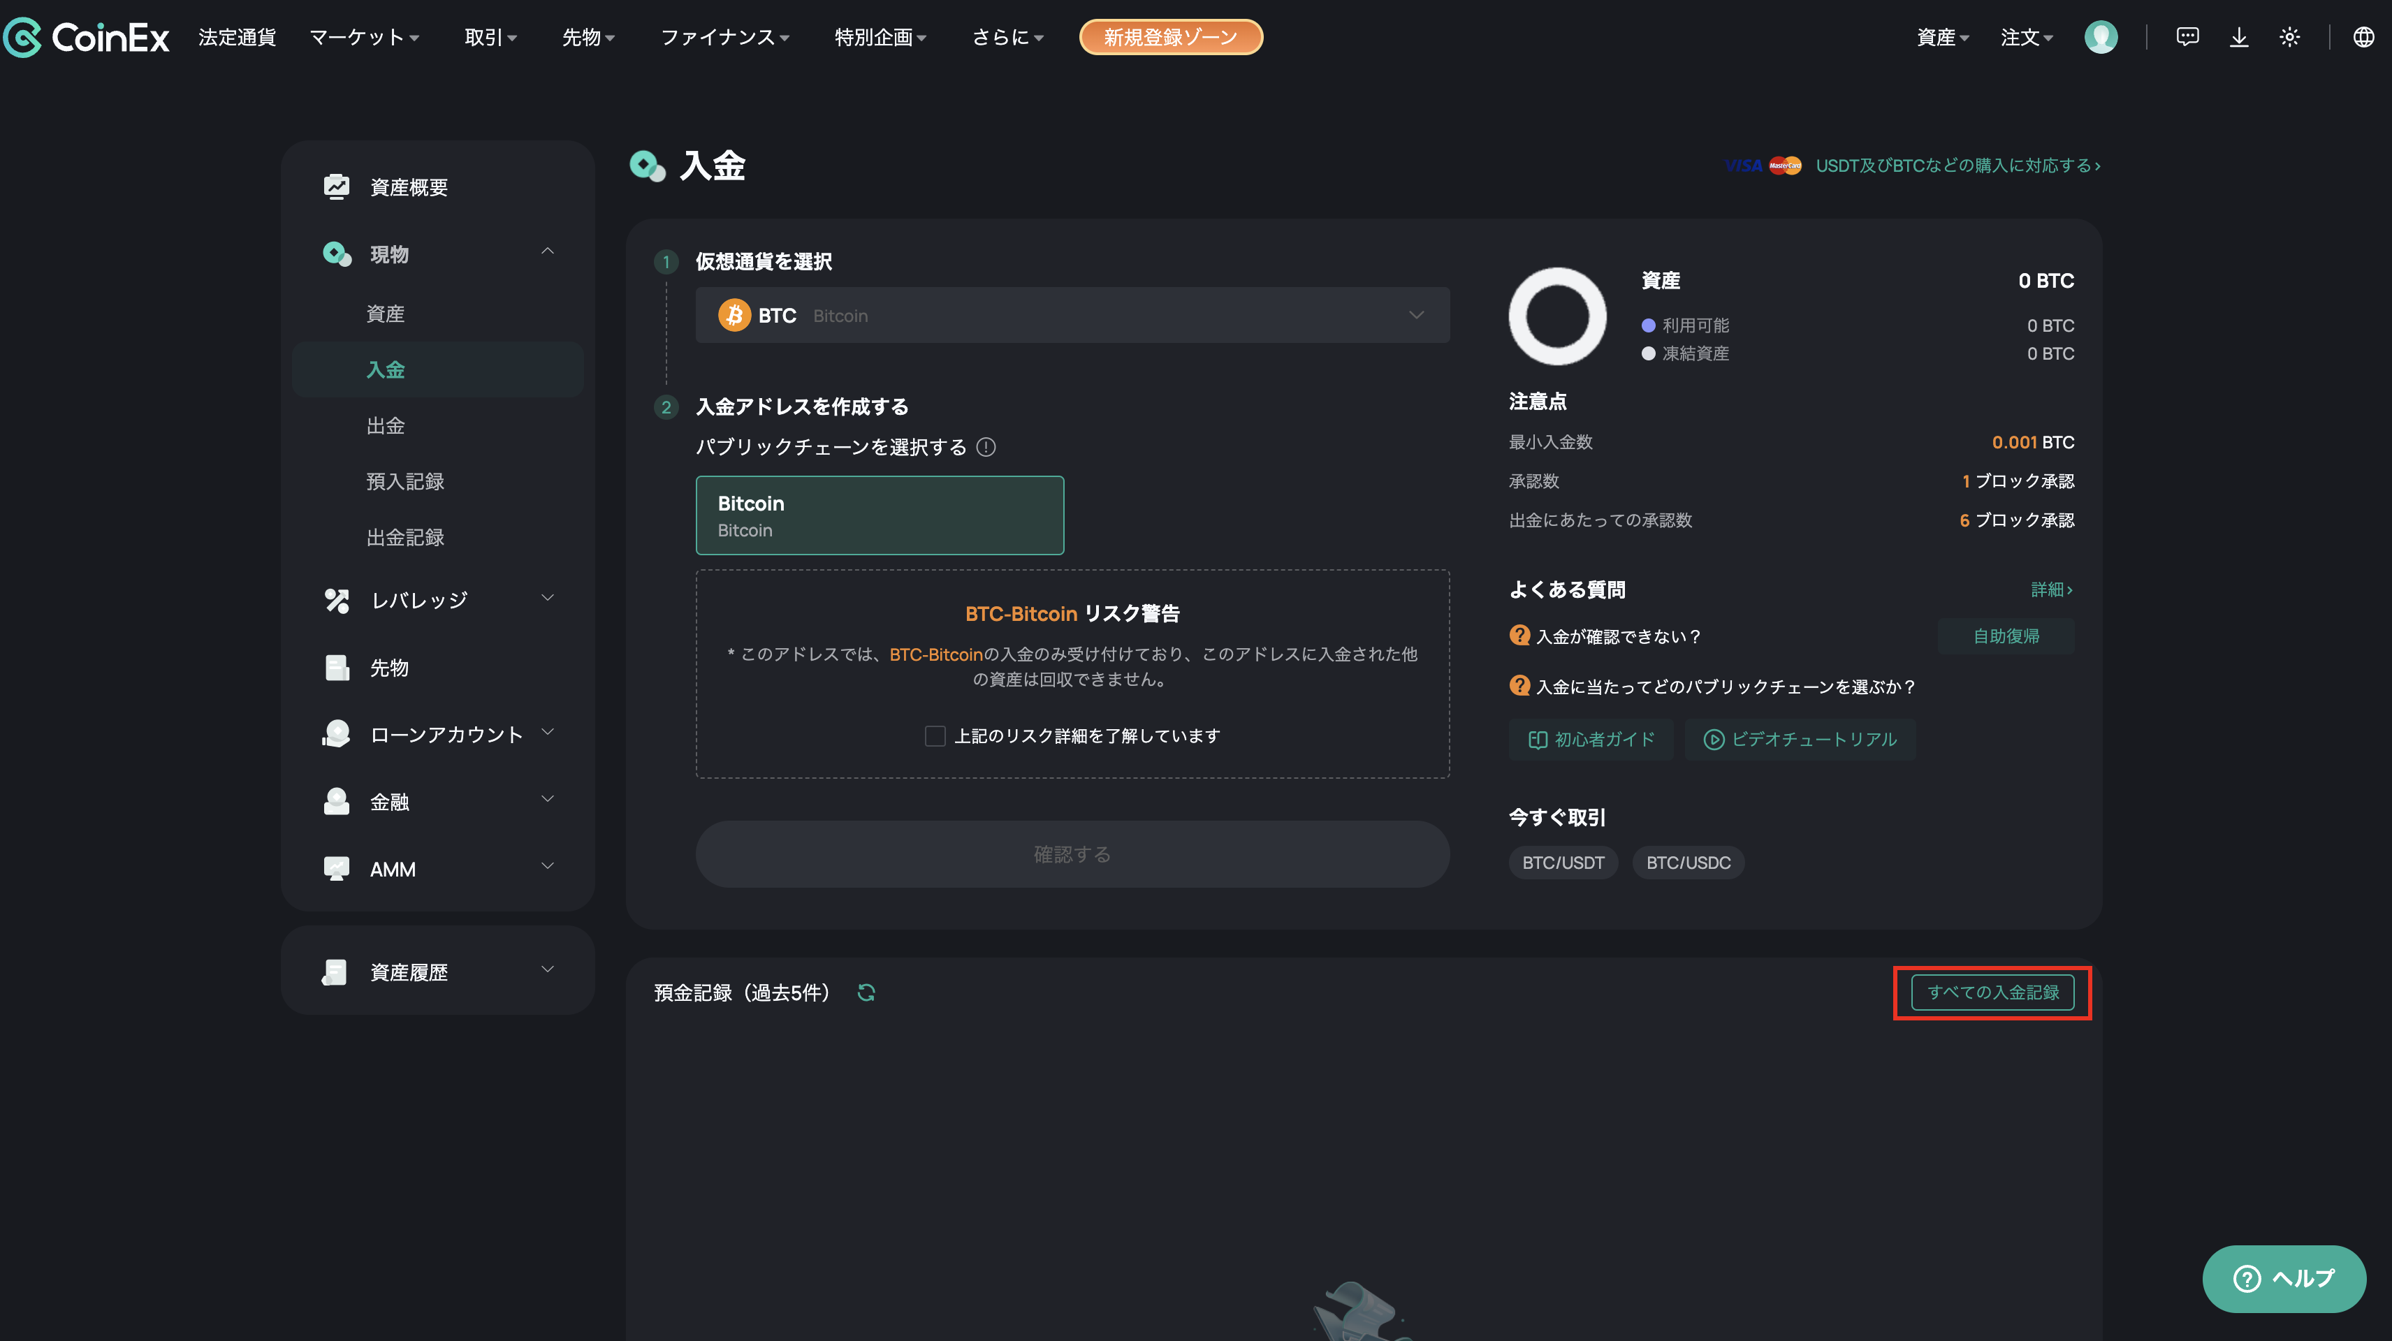This screenshot has width=2392, height=1341.
Task: Click the asset donut chart
Action: 1557,316
